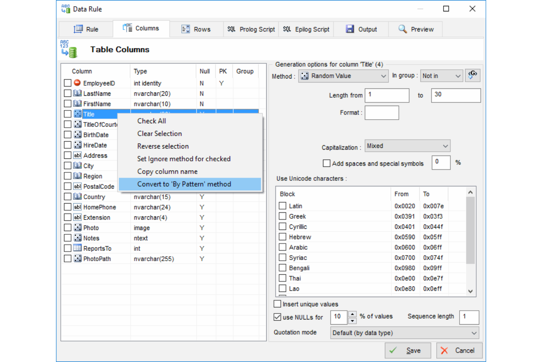Click the book icon beside the City column
This screenshot has height=362, width=542.
[x=78, y=165]
